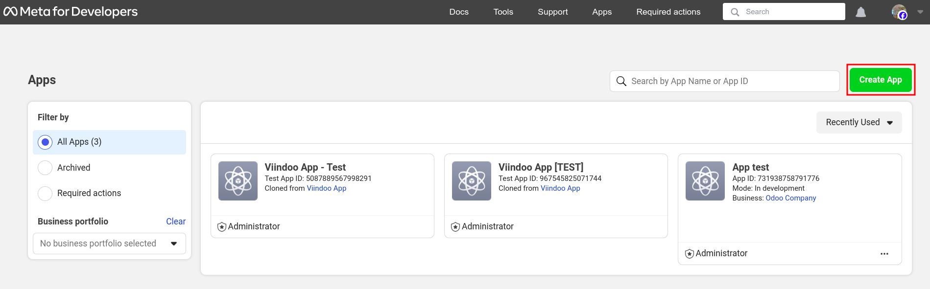
Task: Click the search magnifier in the Apps search box
Action: pyautogui.click(x=621, y=81)
